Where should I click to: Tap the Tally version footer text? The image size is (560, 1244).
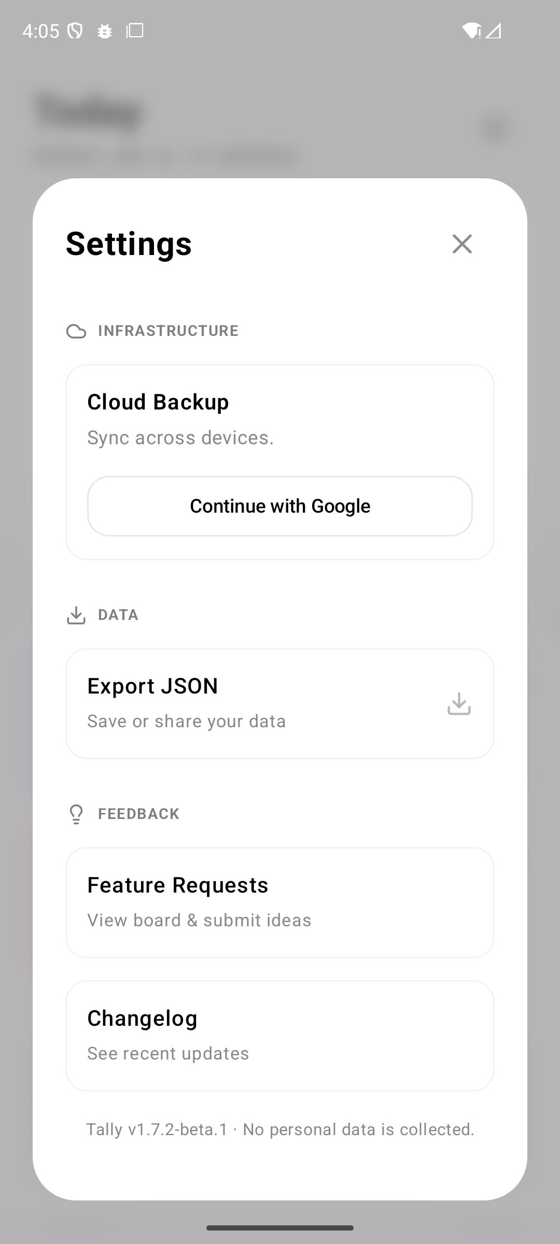280,1129
